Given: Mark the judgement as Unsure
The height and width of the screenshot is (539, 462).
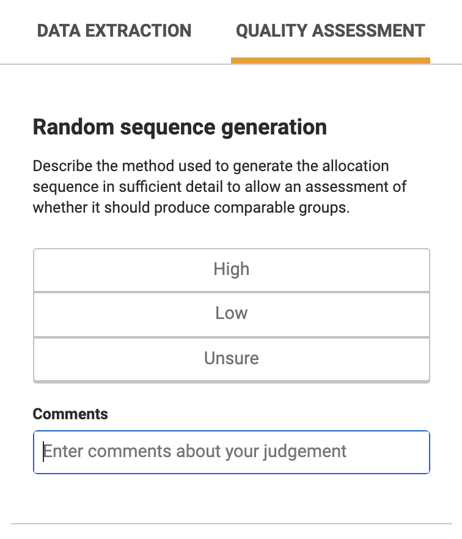Looking at the screenshot, I should click(231, 358).
